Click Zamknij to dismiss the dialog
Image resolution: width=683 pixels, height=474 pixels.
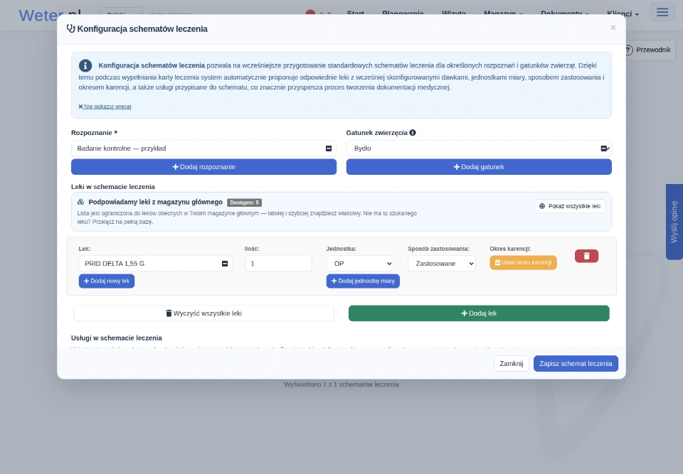(x=512, y=363)
